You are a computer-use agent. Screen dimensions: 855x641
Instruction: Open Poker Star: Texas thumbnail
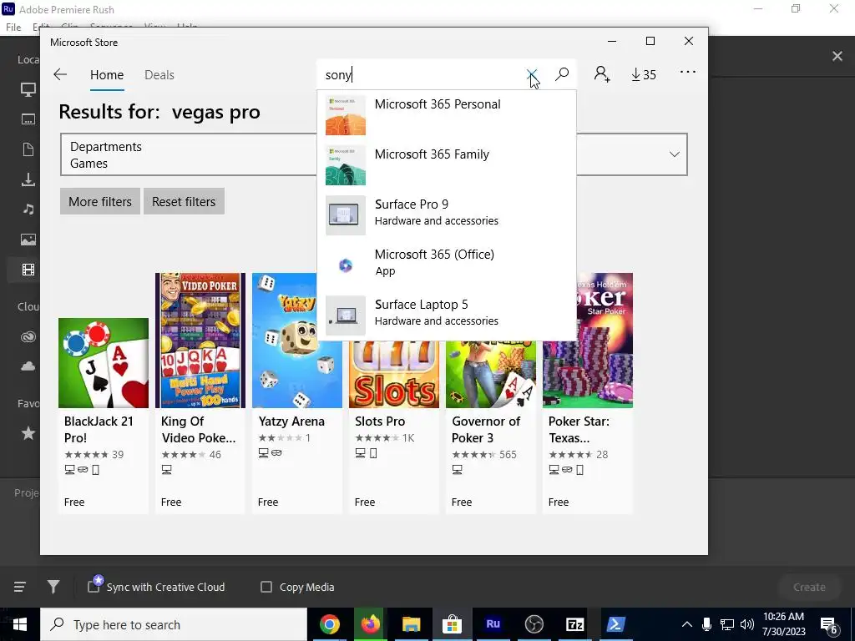tap(588, 341)
